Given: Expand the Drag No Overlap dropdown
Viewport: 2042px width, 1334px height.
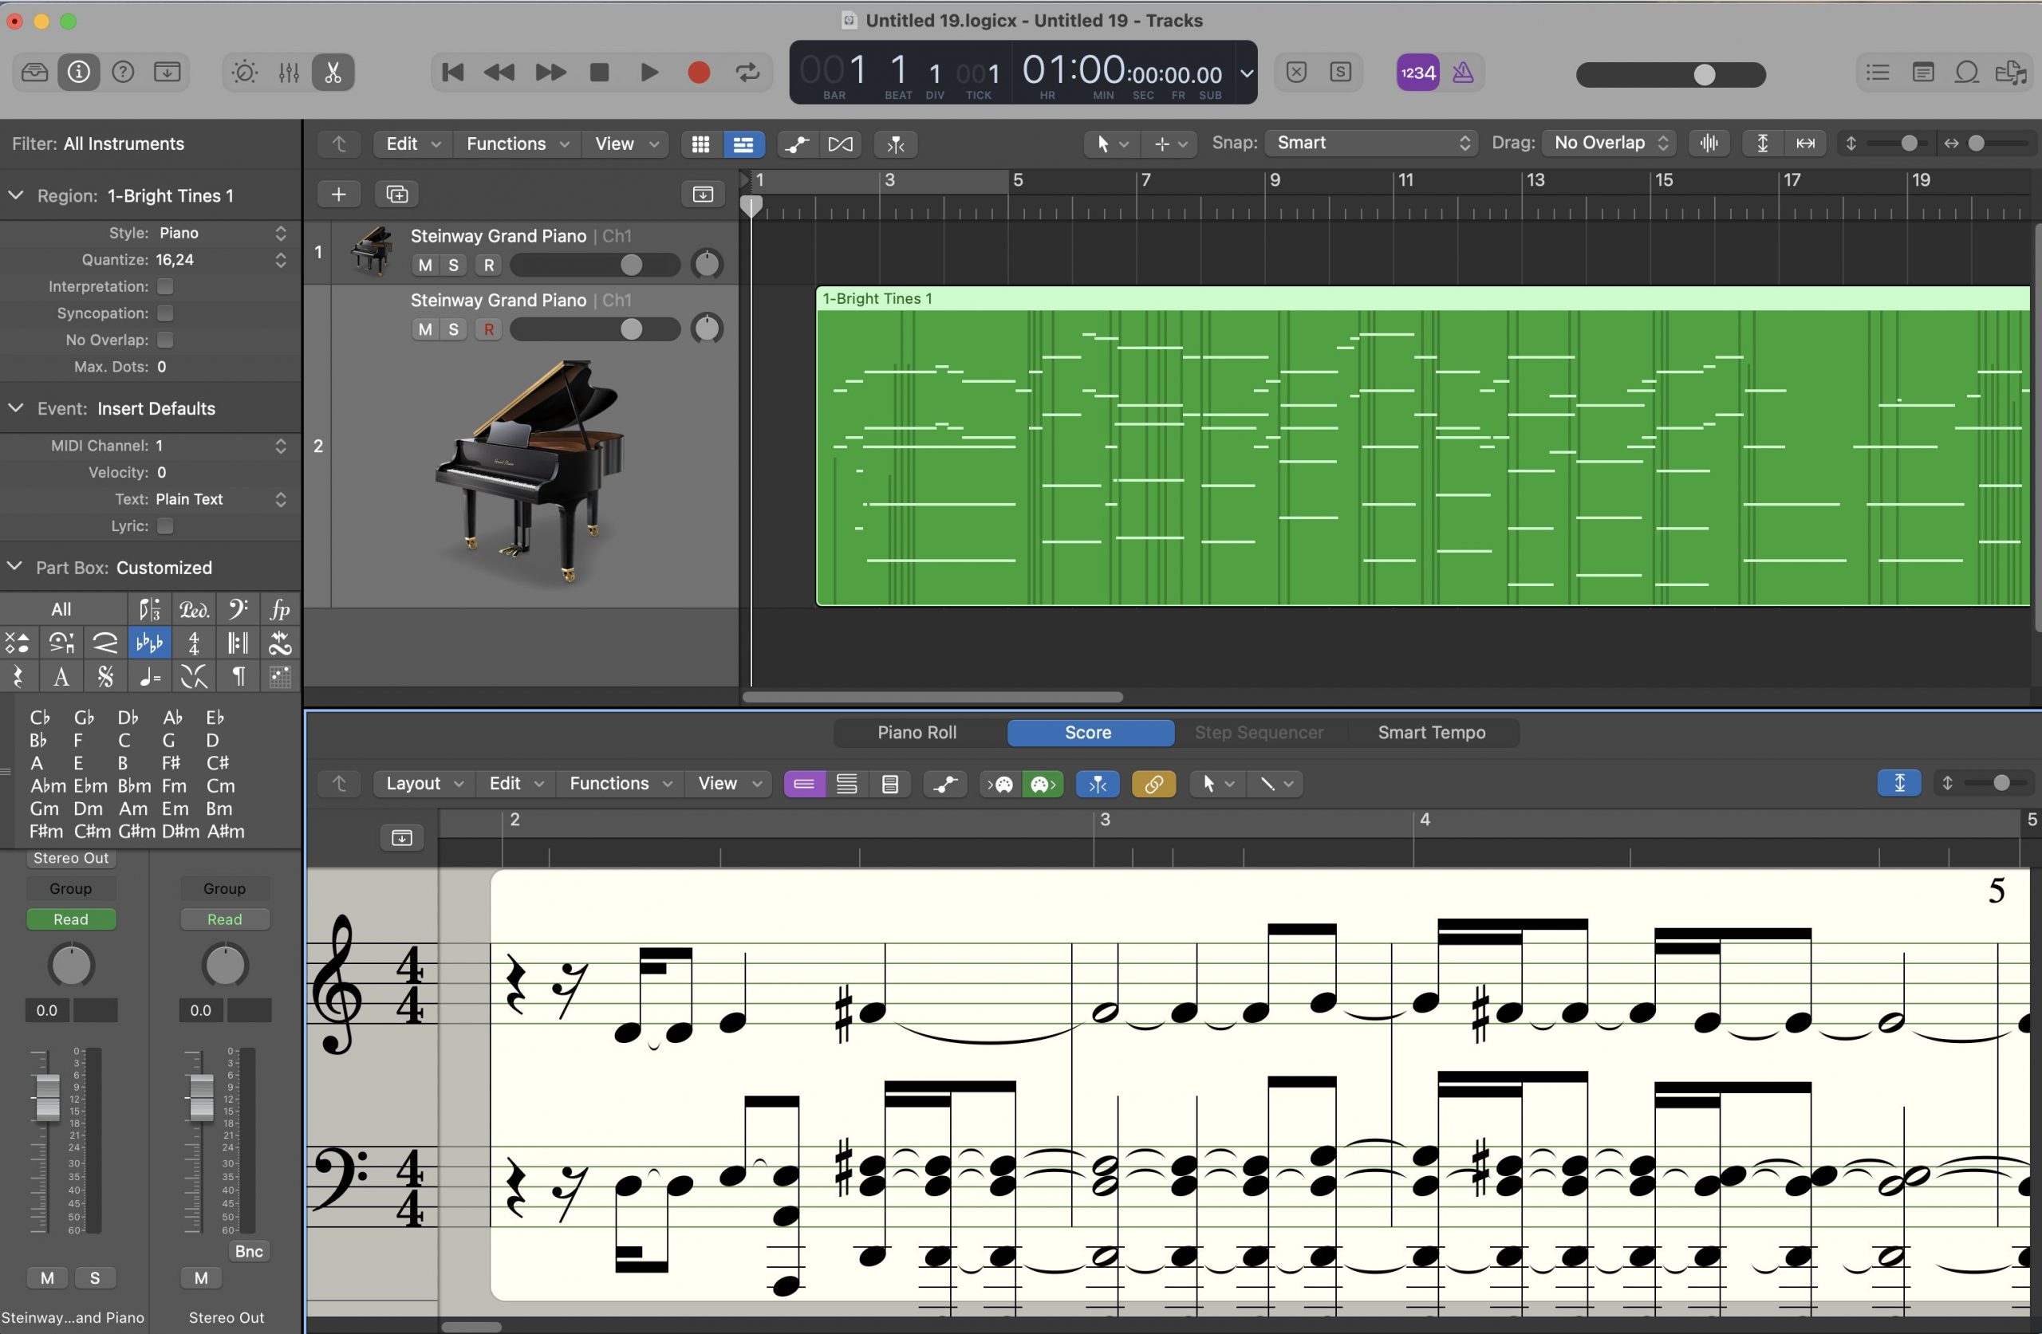Looking at the screenshot, I should [1607, 143].
